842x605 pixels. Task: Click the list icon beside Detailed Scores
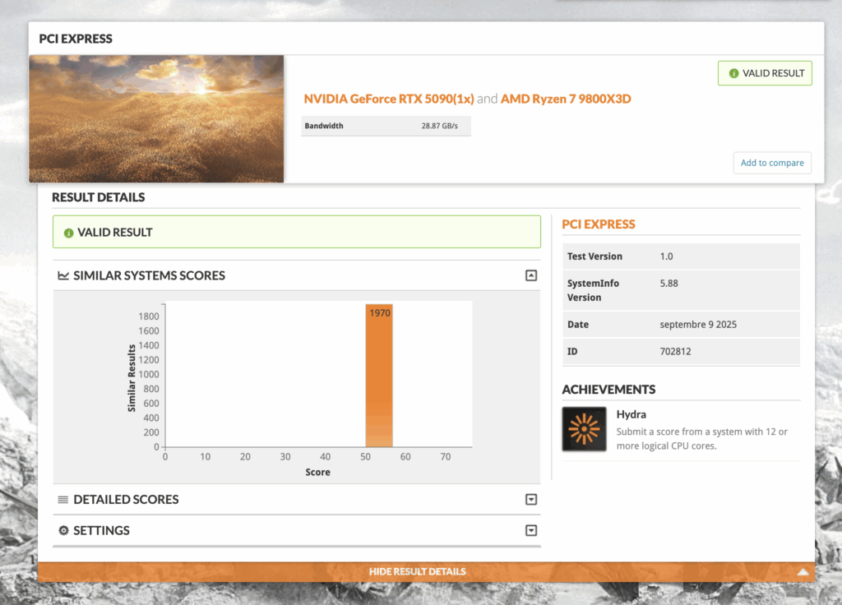point(63,500)
